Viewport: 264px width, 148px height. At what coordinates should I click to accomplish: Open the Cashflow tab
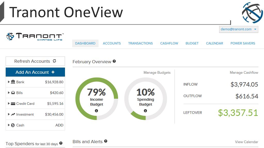[169, 43]
